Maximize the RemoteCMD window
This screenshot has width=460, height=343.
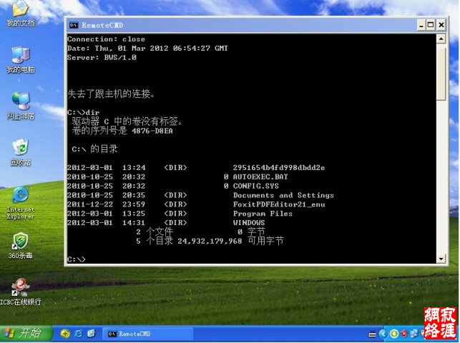431,25
